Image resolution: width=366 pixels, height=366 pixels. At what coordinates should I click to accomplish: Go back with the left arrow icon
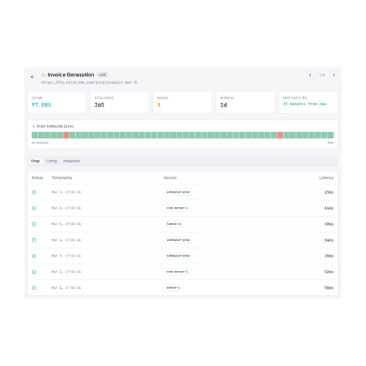[32, 76]
